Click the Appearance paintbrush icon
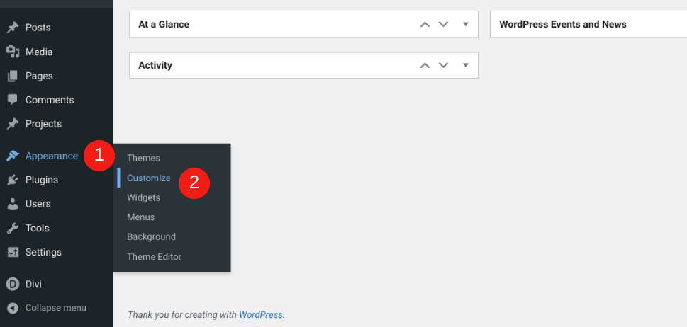Screen dimensions: 687x327 click(13, 156)
